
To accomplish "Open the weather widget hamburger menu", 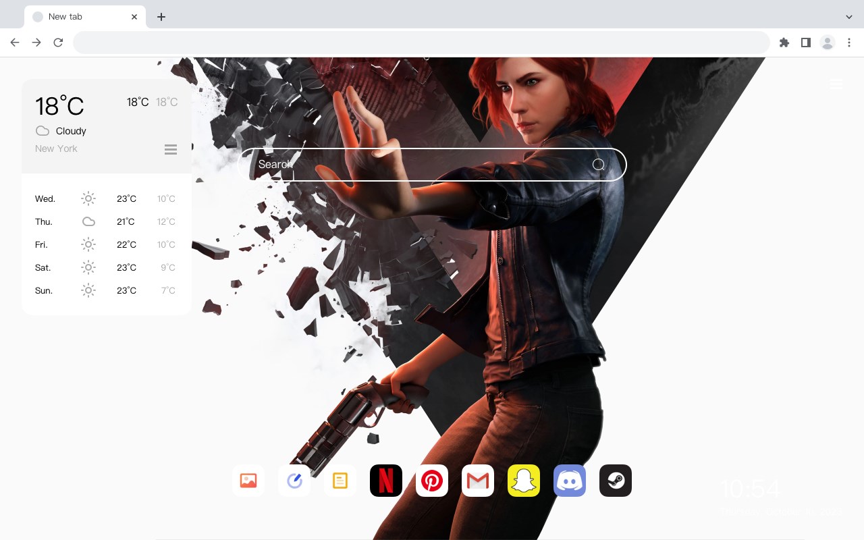I will click(x=171, y=149).
